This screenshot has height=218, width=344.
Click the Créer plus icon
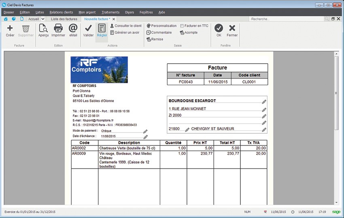[x=10, y=29]
